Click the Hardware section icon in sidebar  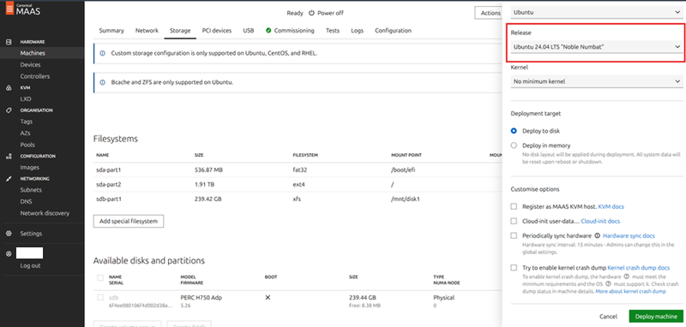[9, 42]
